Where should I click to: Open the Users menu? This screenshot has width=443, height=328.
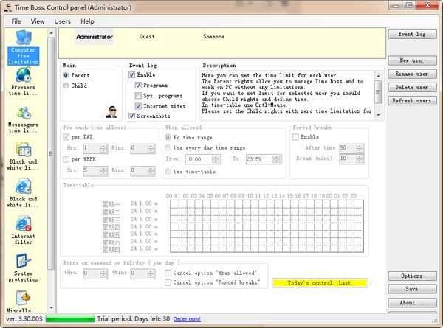pos(63,21)
